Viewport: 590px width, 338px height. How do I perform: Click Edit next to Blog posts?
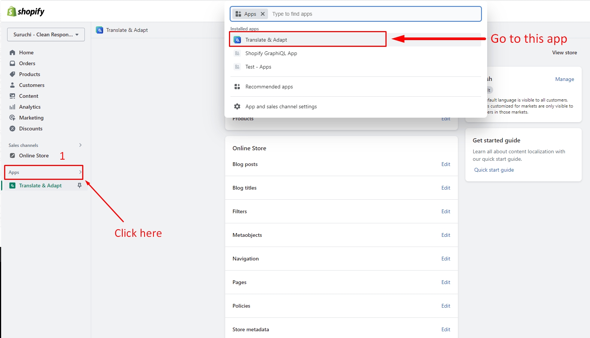click(x=446, y=164)
